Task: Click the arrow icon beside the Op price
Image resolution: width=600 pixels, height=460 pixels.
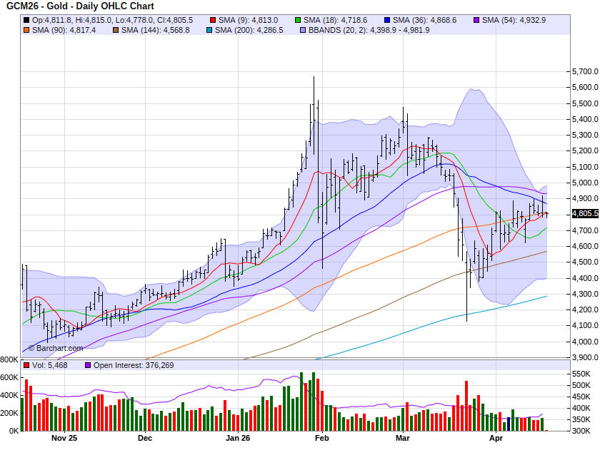Action: [26, 20]
